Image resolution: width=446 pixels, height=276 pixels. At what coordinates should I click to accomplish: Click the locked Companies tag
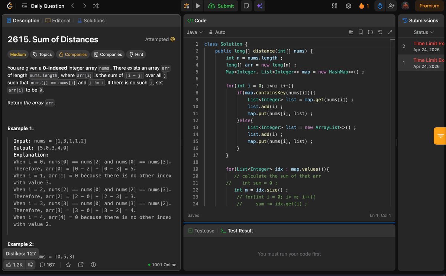click(x=73, y=54)
